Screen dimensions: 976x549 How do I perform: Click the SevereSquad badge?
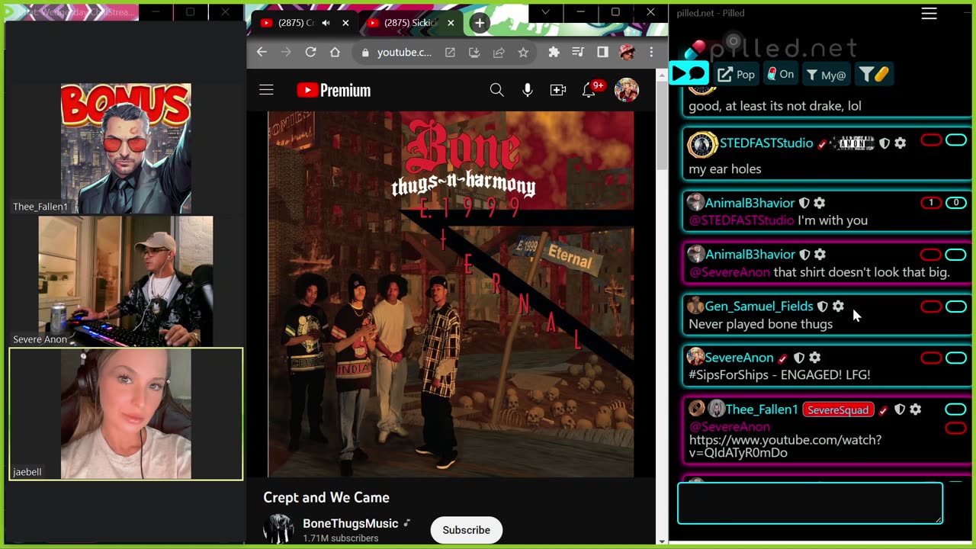pos(838,410)
